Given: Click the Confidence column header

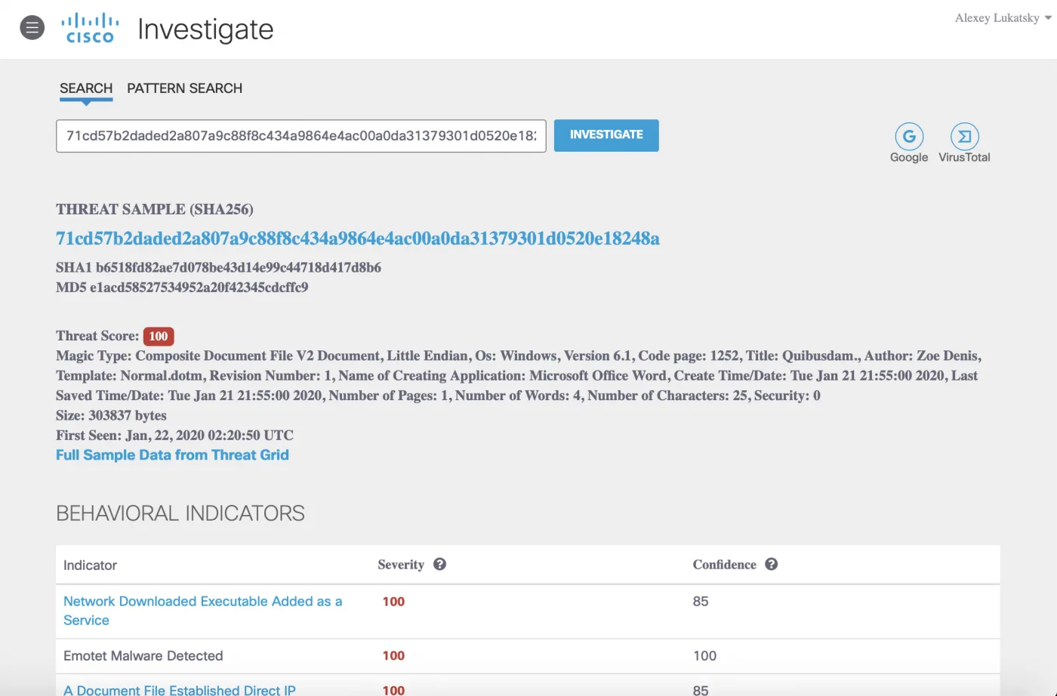Looking at the screenshot, I should 724,565.
